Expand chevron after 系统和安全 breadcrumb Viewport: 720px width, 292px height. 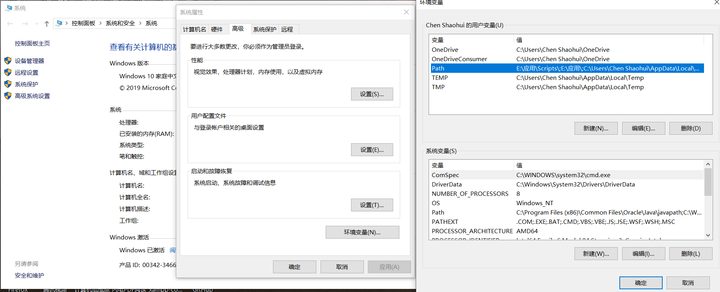coord(140,23)
